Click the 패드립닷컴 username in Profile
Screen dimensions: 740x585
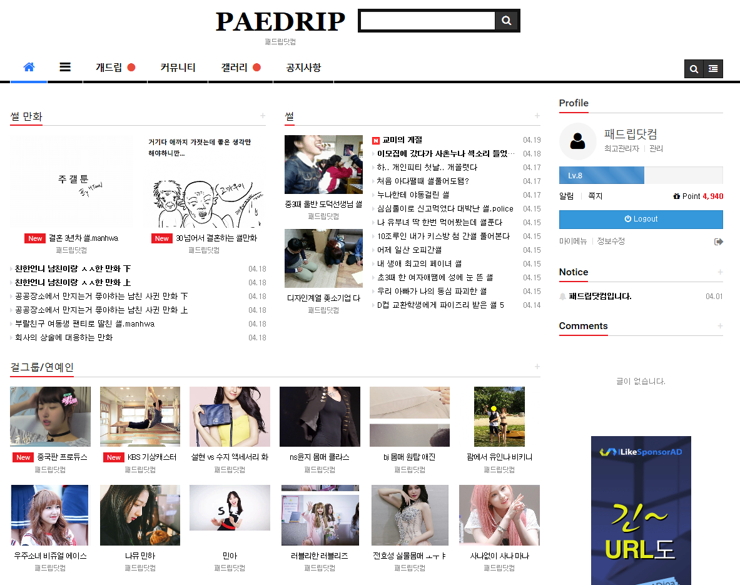point(631,135)
